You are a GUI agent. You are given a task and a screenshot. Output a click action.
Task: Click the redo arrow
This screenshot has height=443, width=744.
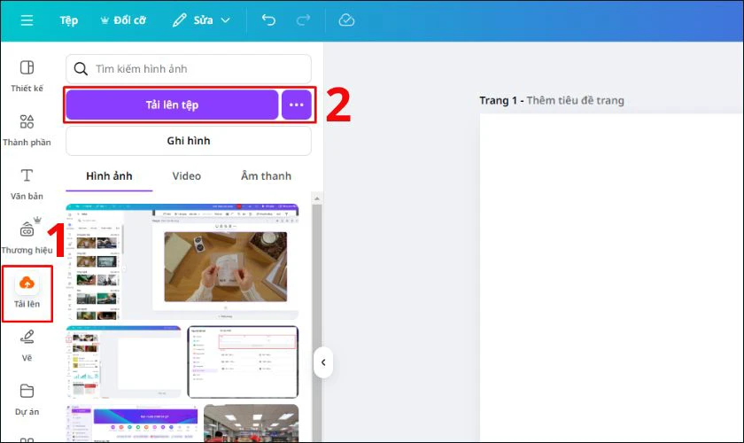[x=303, y=20]
